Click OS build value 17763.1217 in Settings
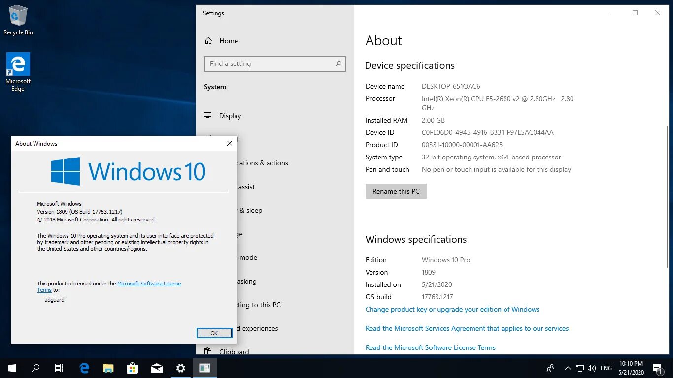 (437, 297)
